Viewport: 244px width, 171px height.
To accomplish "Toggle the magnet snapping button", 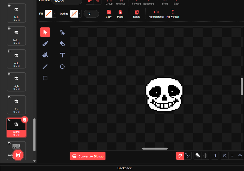I will pos(180,156).
